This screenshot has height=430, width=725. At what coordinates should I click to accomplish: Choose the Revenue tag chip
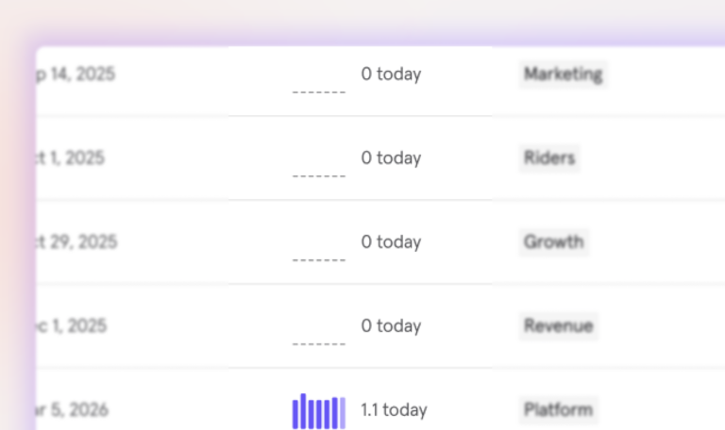point(558,326)
